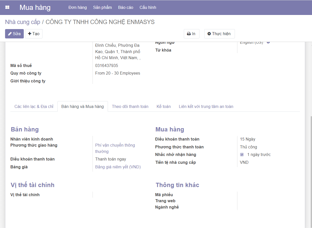Open the apps grid menu icon
The width and height of the screenshot is (312, 228).
[x=7, y=7]
